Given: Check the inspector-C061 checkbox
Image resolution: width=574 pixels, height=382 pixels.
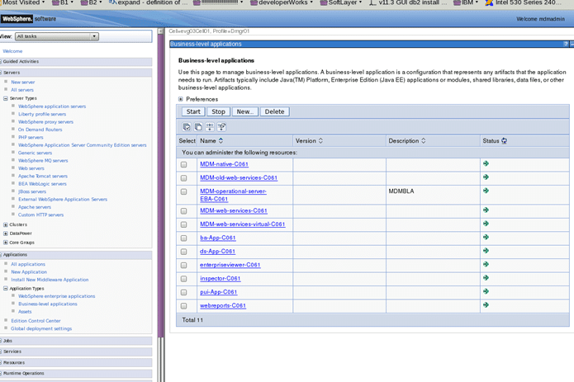Looking at the screenshot, I should pyautogui.click(x=184, y=279).
